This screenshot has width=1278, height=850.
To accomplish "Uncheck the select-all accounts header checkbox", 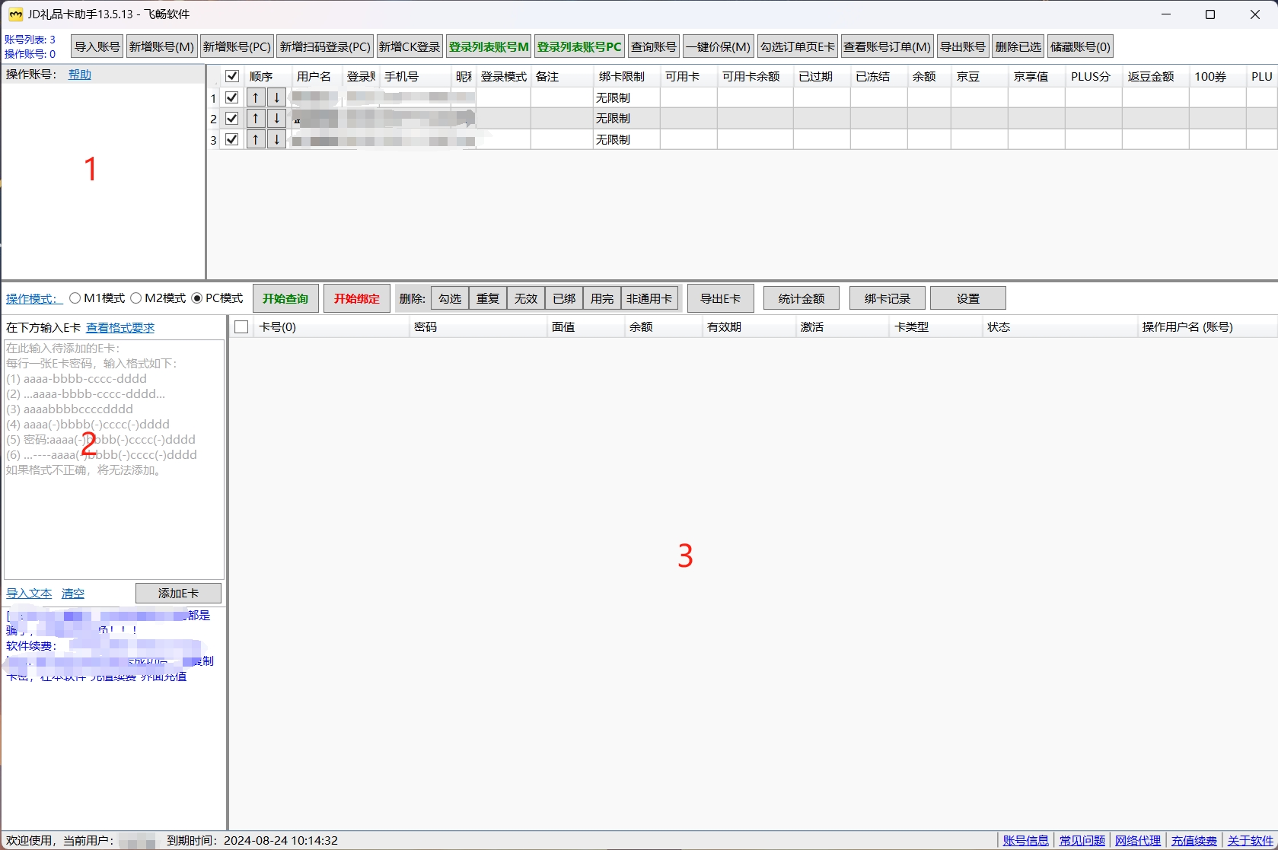I will 232,76.
